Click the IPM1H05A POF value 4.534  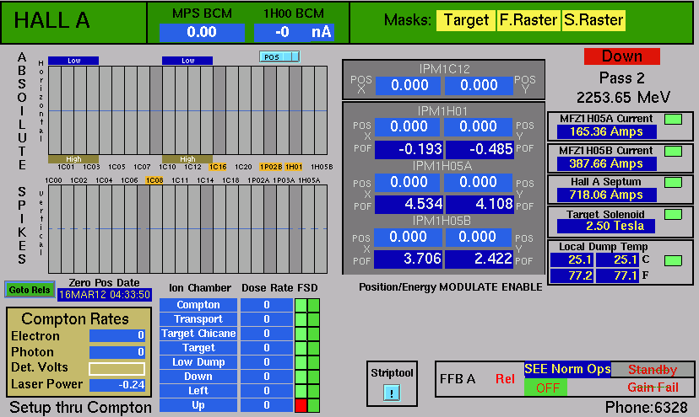pos(409,204)
